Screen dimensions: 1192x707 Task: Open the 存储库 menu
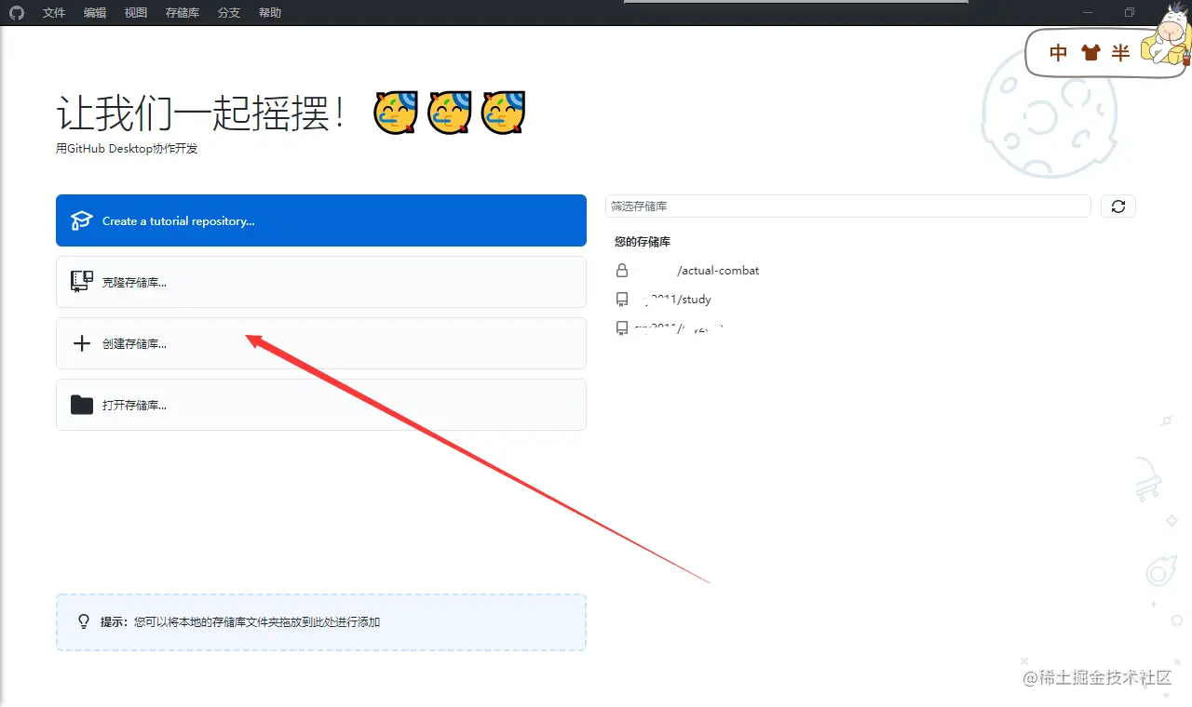[183, 13]
